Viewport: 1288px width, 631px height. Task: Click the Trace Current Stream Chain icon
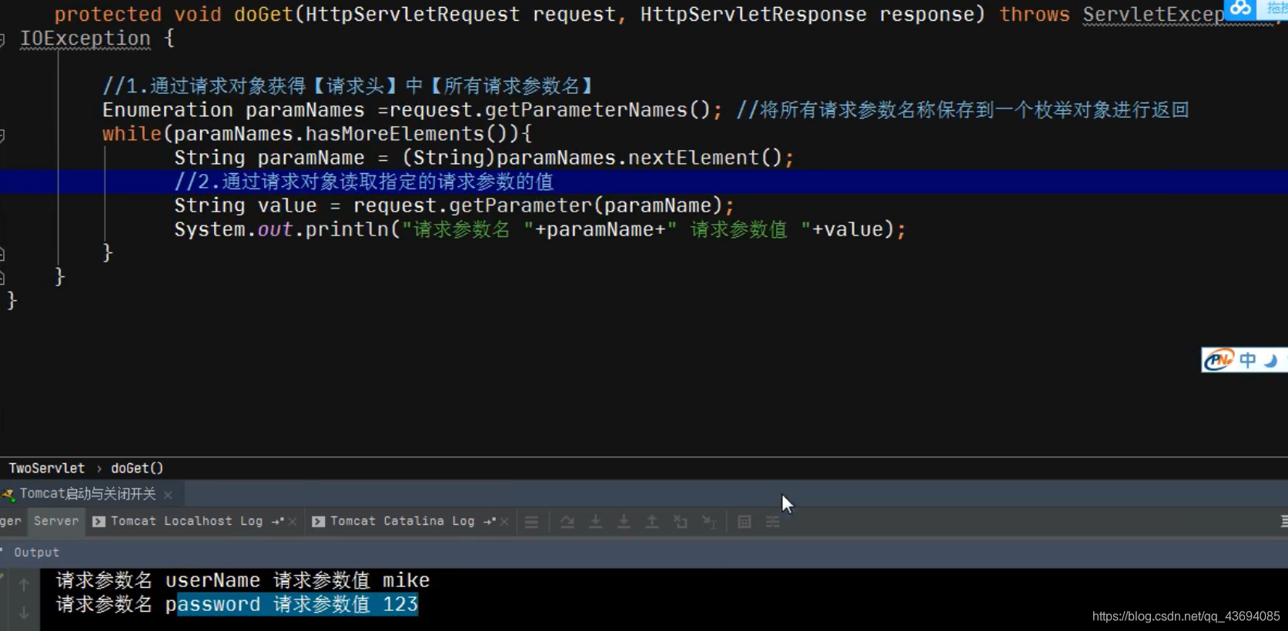pyautogui.click(x=773, y=522)
